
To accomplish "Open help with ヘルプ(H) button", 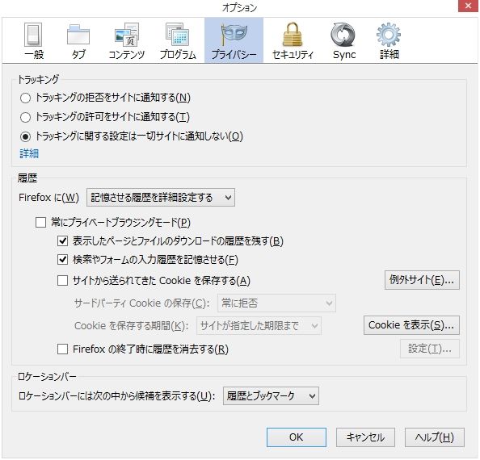I will click(x=435, y=437).
